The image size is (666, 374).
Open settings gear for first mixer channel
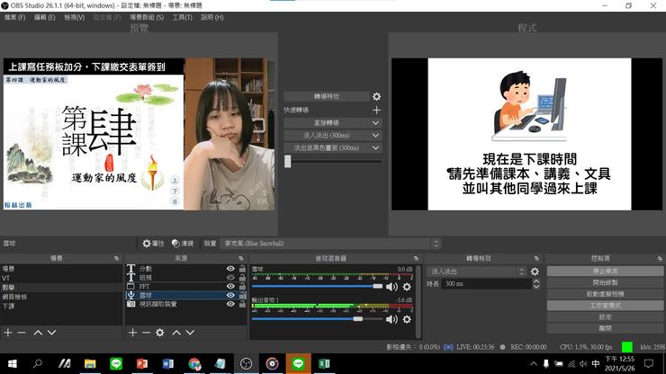[407, 287]
